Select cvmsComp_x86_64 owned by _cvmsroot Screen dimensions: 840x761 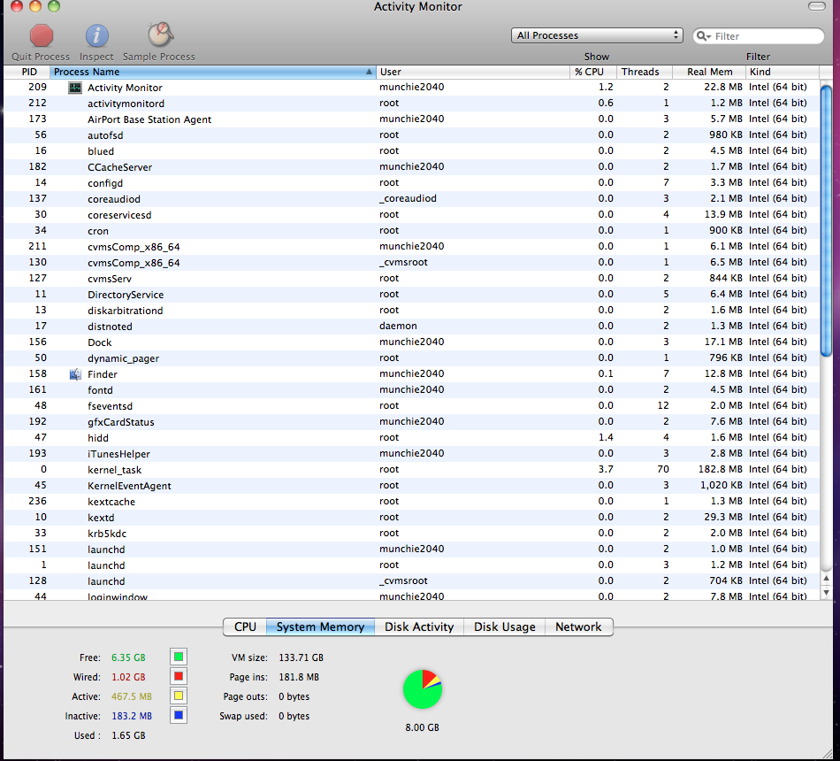[411, 262]
